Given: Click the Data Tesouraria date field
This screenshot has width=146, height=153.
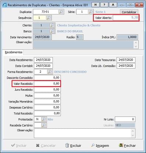Looking at the screenshot, I should (126, 60).
